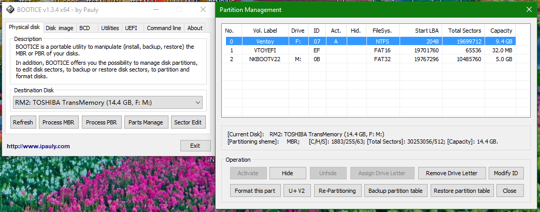Click start LBA 19767296 cell

coord(421,59)
